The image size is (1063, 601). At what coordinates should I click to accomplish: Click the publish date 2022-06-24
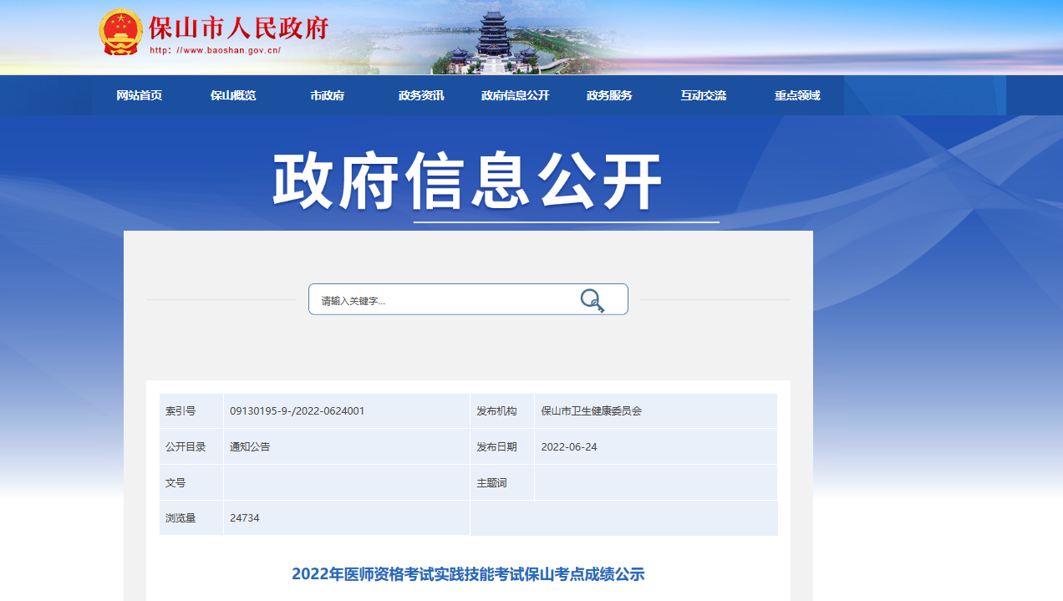[x=569, y=447]
